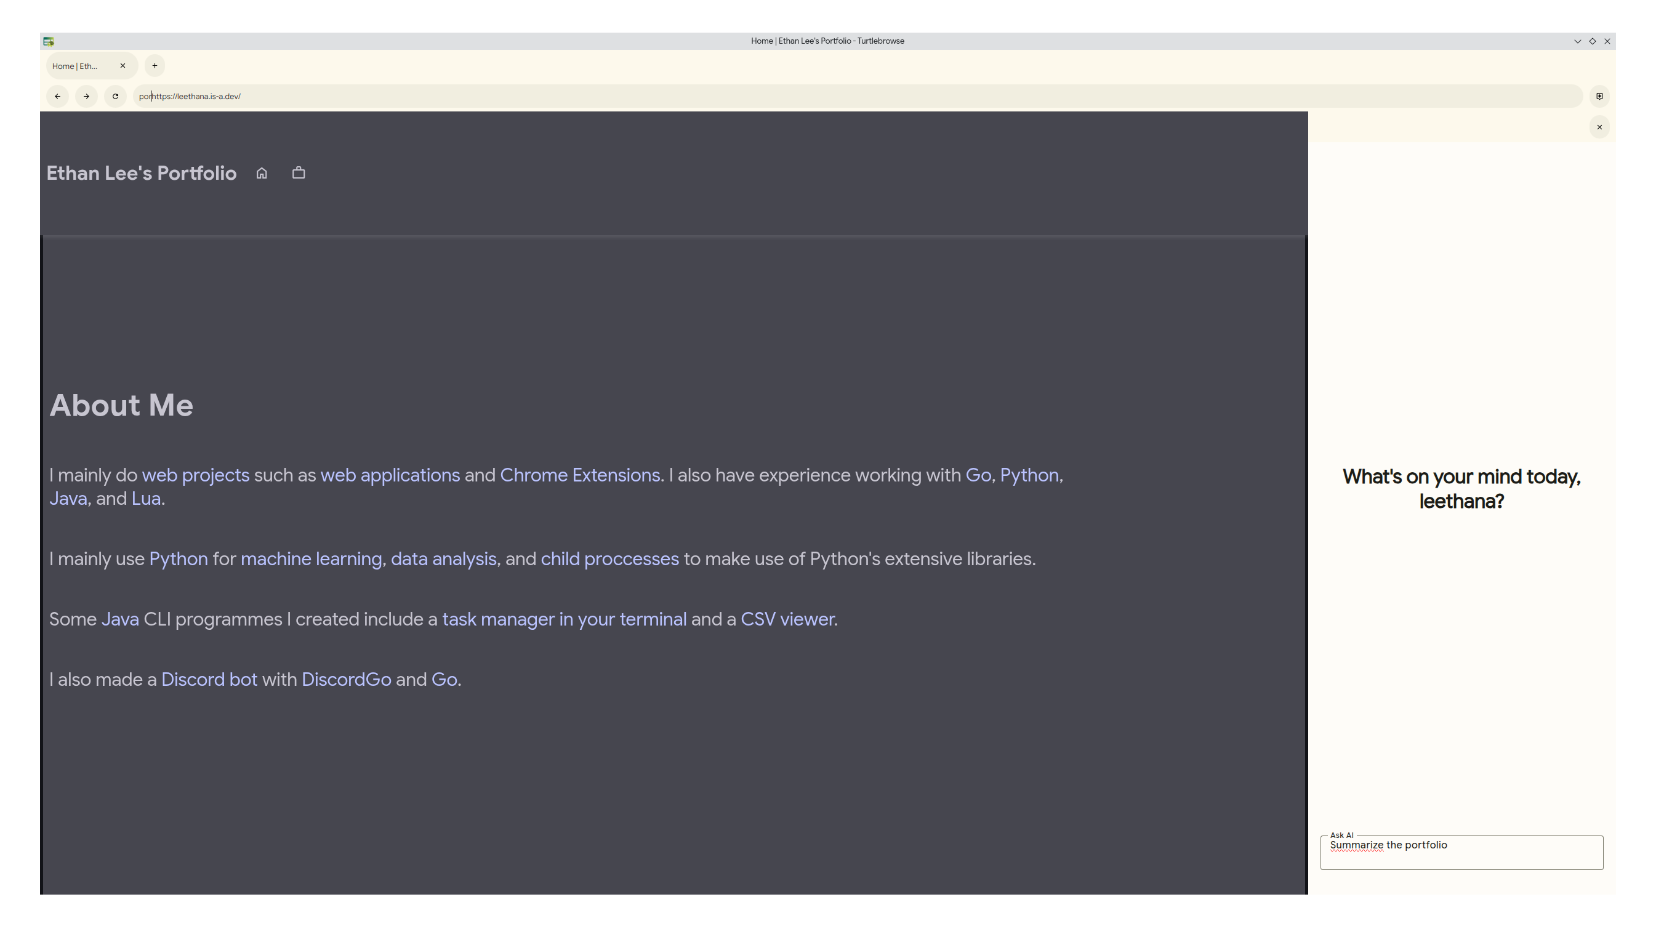Close the AI side panel
The width and height of the screenshot is (1656, 942).
tap(1599, 127)
